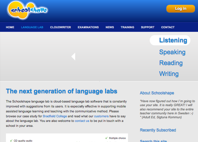Open the HOME menu item
The width and height of the screenshot is (198, 142).
[10, 27]
